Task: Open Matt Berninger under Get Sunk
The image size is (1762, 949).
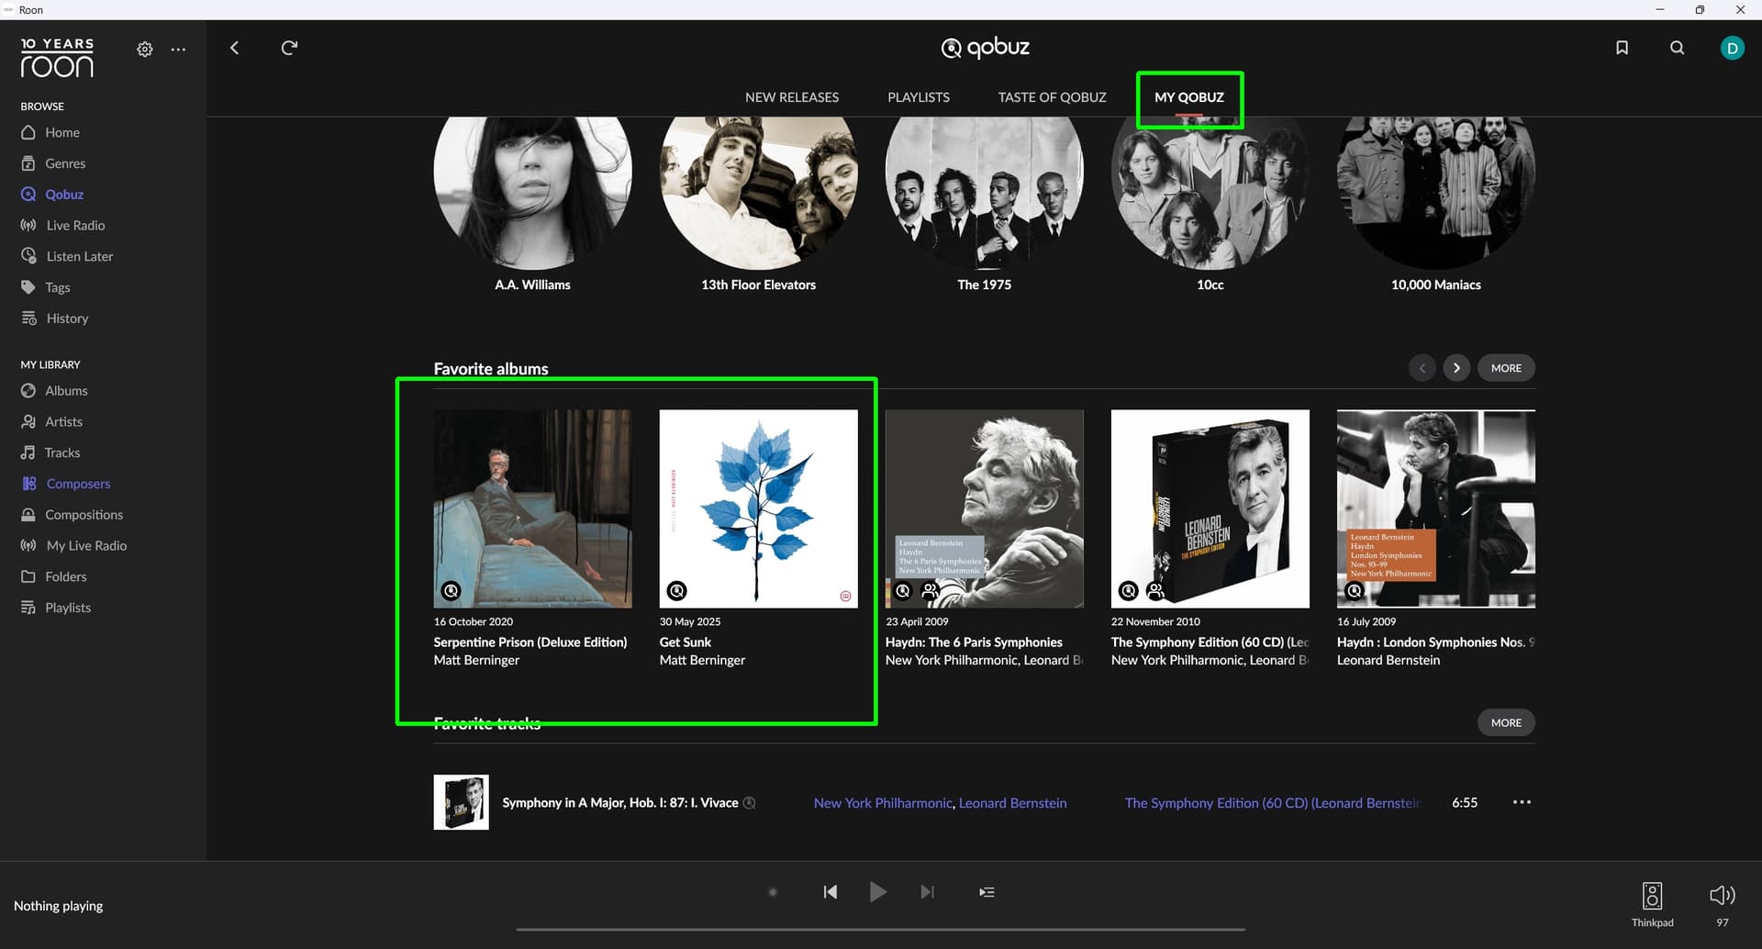Action: pyautogui.click(x=702, y=661)
